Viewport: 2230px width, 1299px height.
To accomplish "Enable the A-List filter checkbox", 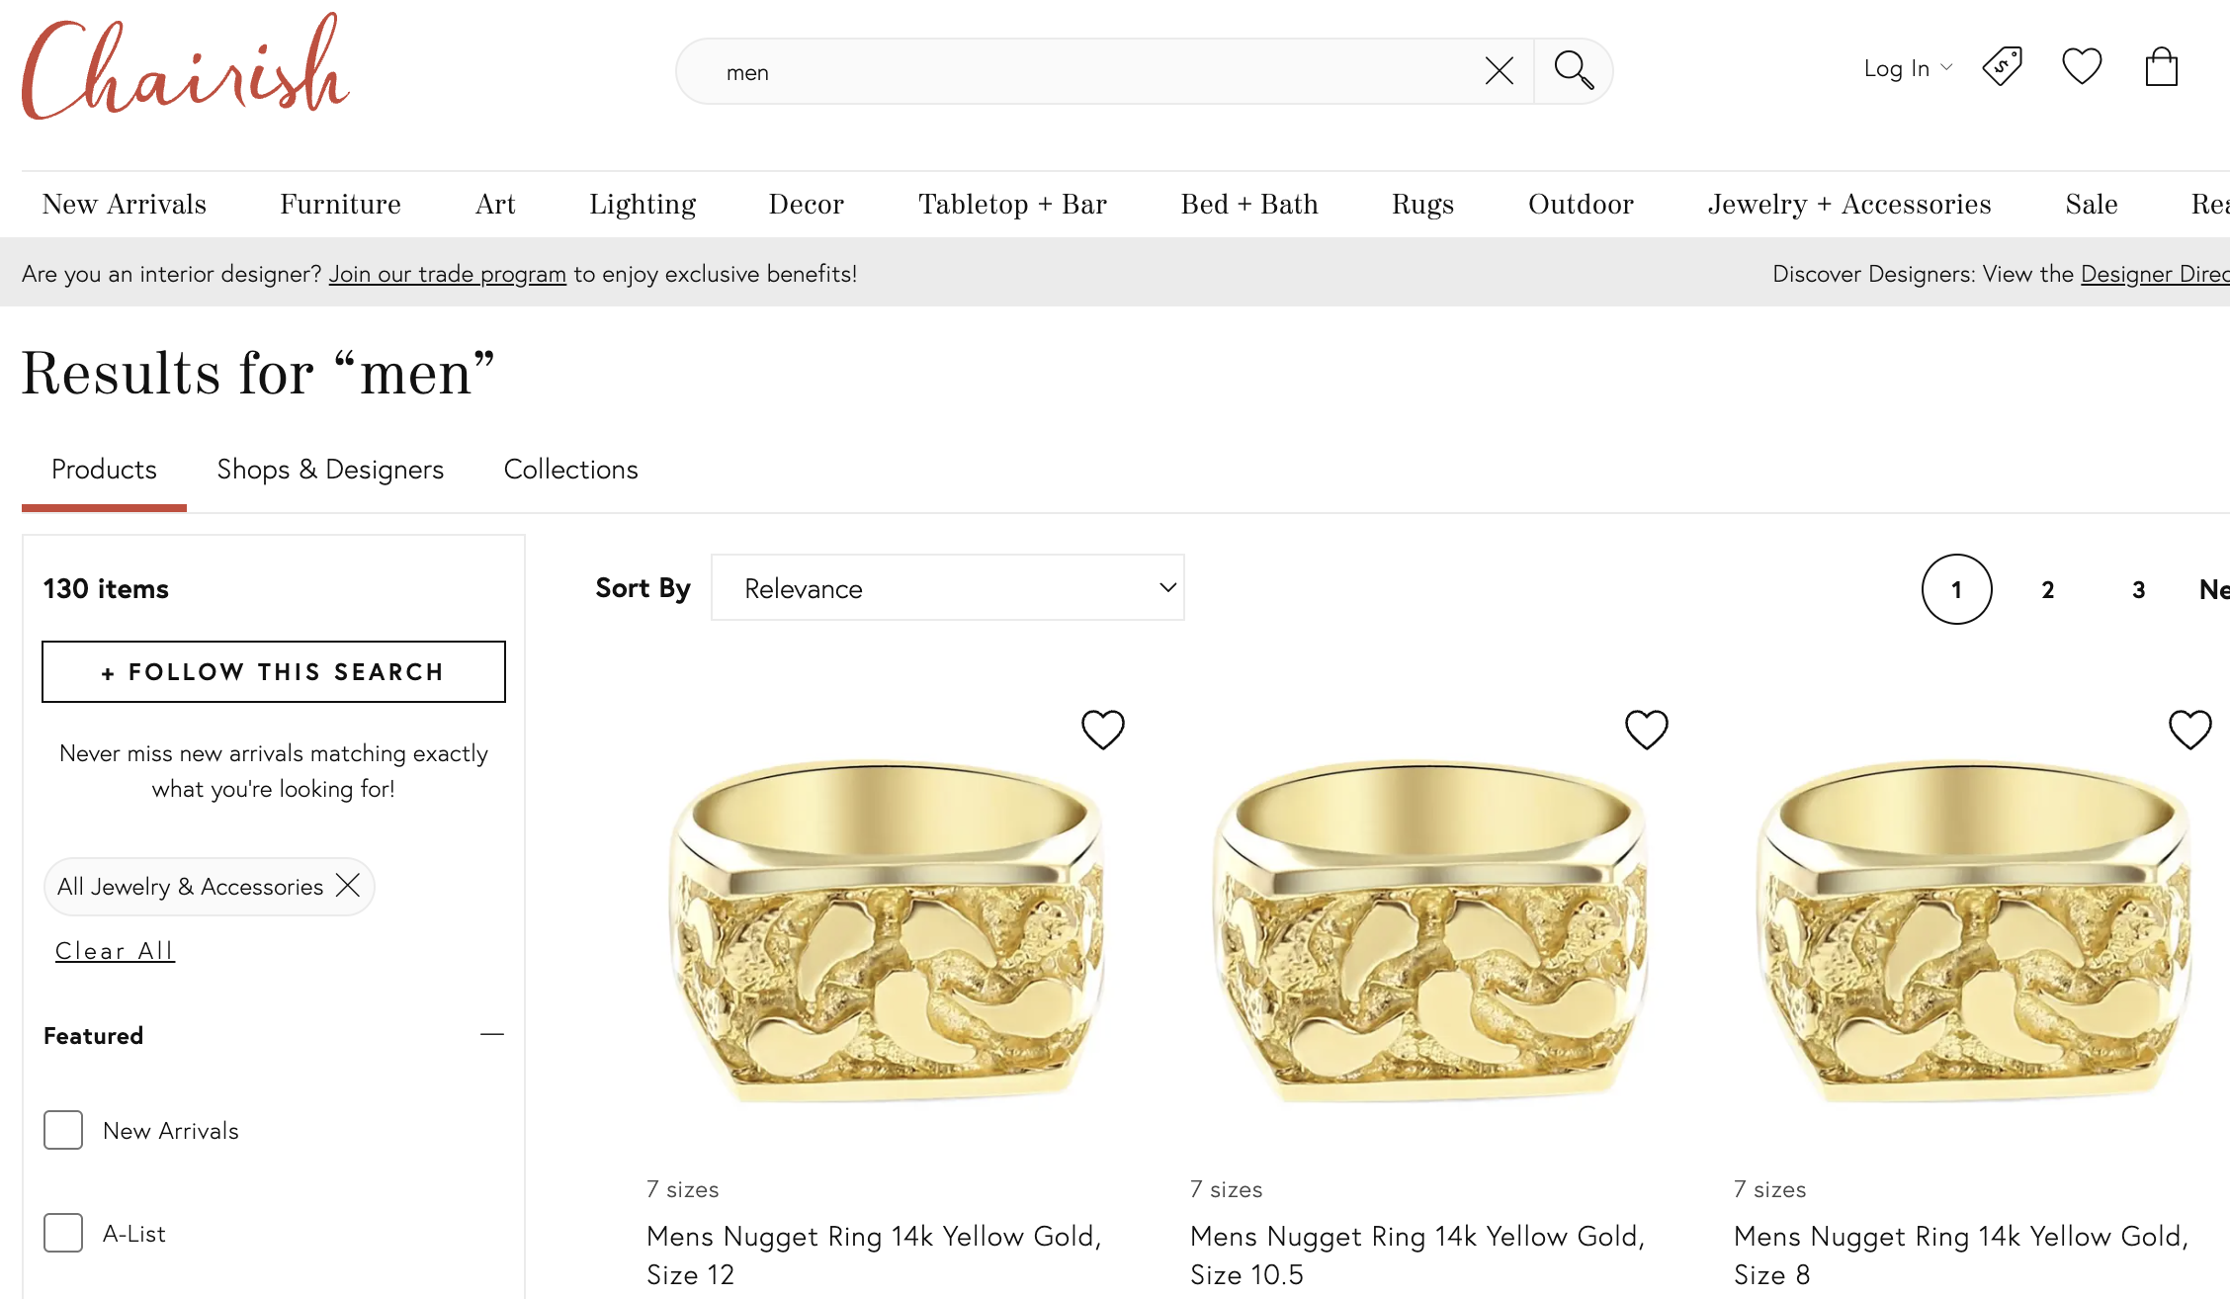I will (63, 1233).
